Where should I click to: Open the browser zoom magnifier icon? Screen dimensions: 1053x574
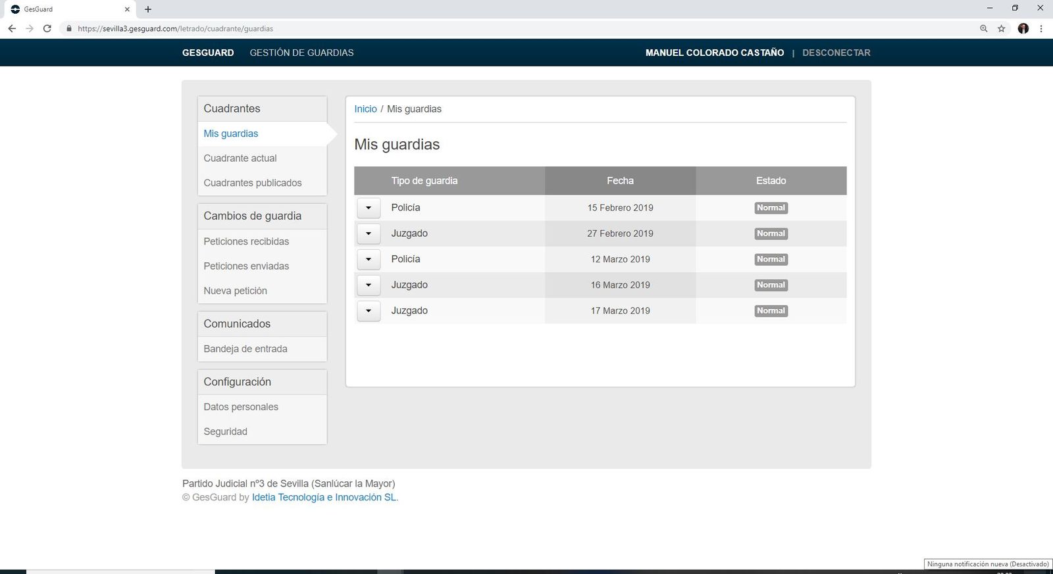pos(983,28)
